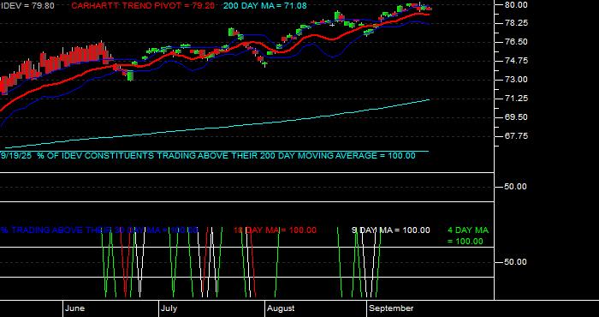
Task: Select the June marker on the time axis
Action: (x=75, y=308)
